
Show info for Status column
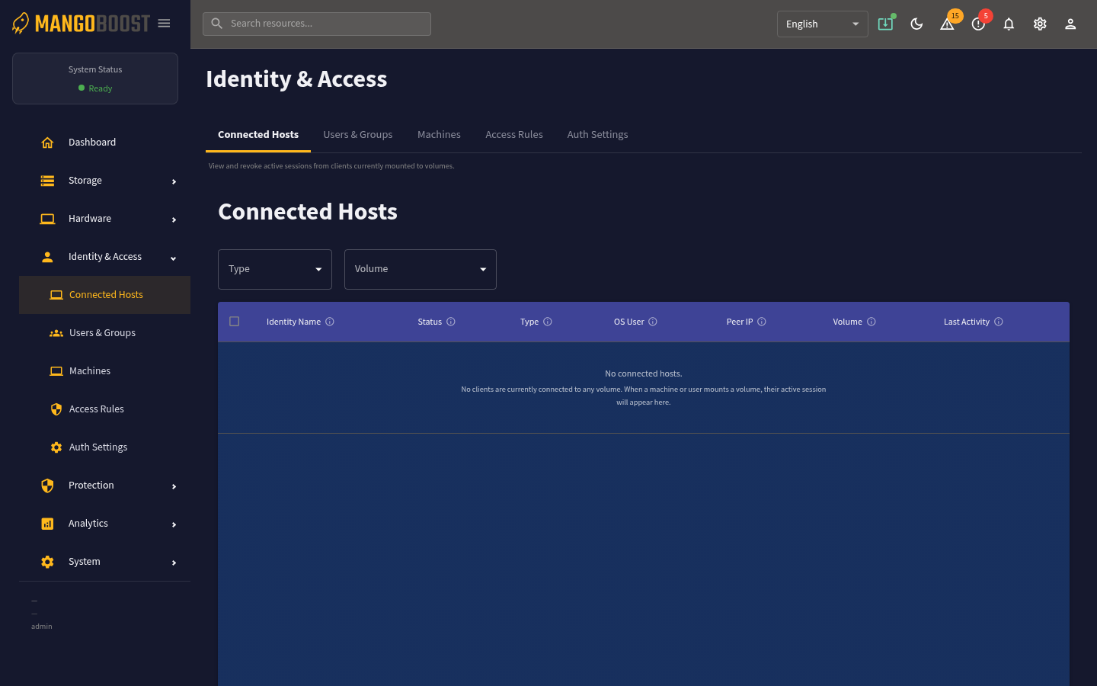coord(451,322)
